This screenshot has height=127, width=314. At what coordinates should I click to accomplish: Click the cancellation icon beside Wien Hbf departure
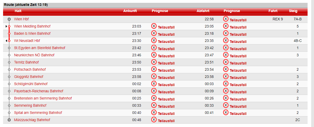point(226,19)
